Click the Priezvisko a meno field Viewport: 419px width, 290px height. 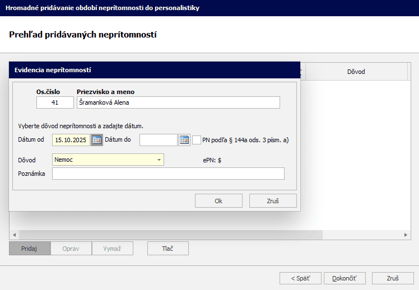[178, 102]
